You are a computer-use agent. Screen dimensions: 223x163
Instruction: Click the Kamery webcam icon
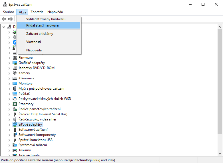click(15, 73)
